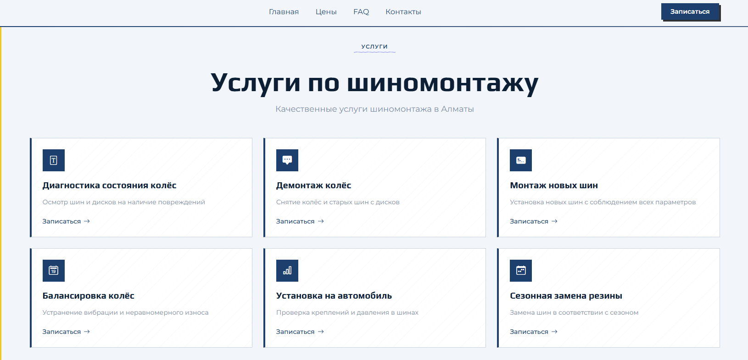Click the Демонтаж колёс card heading

[x=313, y=185]
